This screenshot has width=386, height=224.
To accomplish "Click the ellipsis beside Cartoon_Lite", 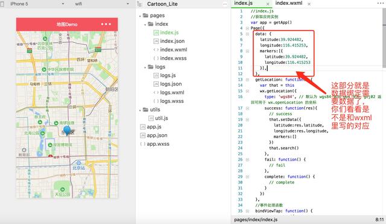I will tap(225, 4).
